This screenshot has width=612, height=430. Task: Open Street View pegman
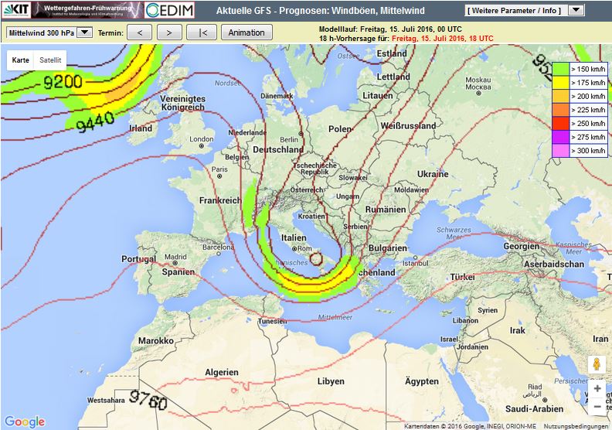point(597,365)
